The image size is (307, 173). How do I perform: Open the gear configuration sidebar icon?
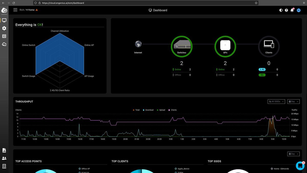click(x=4, y=28)
